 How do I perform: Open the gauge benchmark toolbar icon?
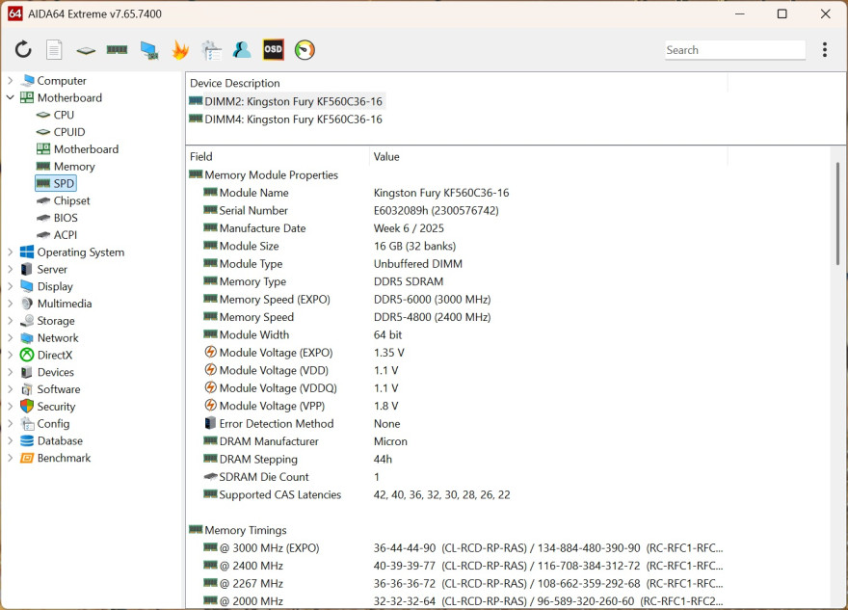tap(305, 50)
